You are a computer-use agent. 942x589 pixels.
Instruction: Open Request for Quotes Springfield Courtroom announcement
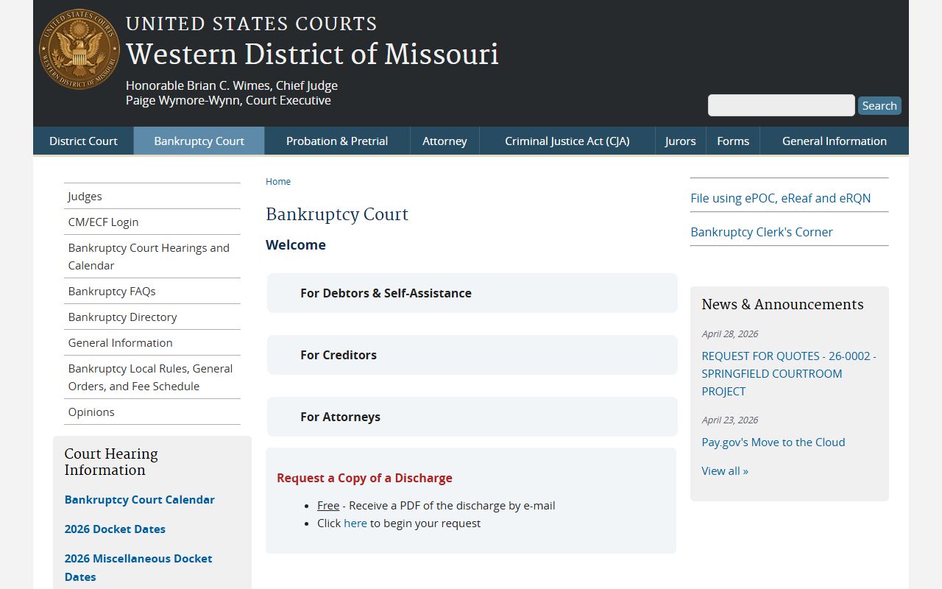(x=789, y=373)
